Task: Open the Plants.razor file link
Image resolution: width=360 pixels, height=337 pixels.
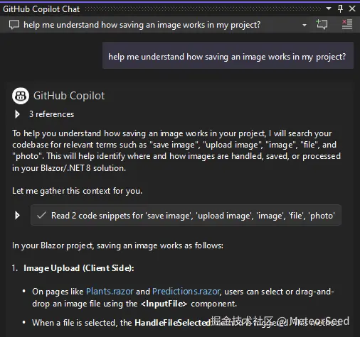Action: click(110, 292)
